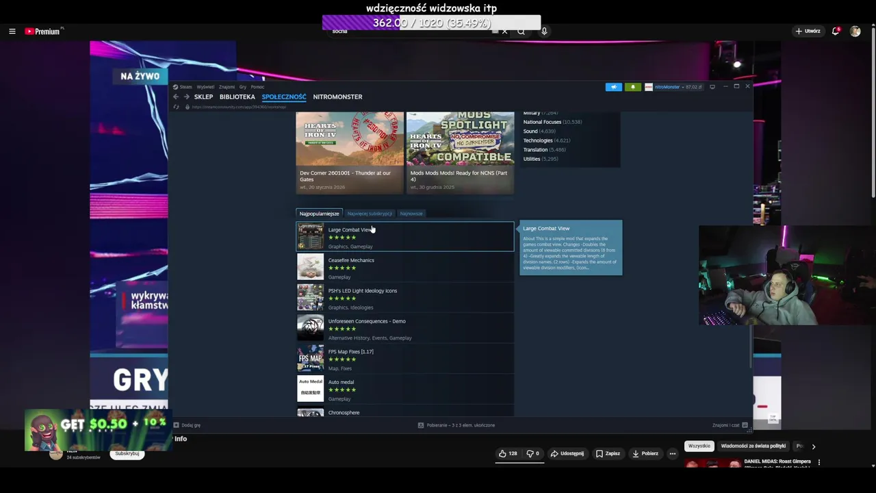Click Unforeseen Consequences mod icon
The width and height of the screenshot is (876, 493).
[x=310, y=328]
